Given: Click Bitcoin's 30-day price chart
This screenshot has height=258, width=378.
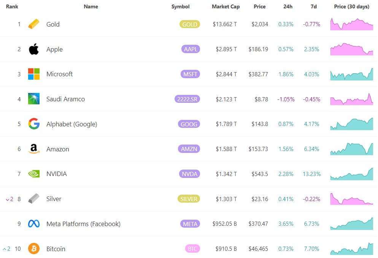Looking at the screenshot, I should [x=352, y=249].
